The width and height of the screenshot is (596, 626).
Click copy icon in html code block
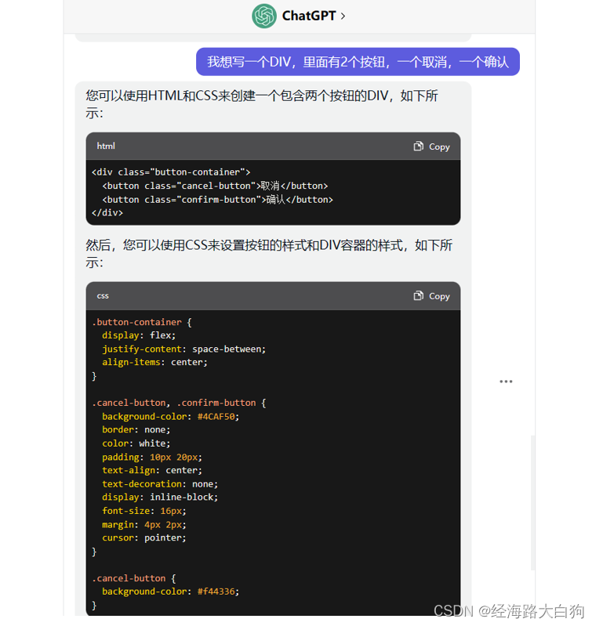pos(418,147)
